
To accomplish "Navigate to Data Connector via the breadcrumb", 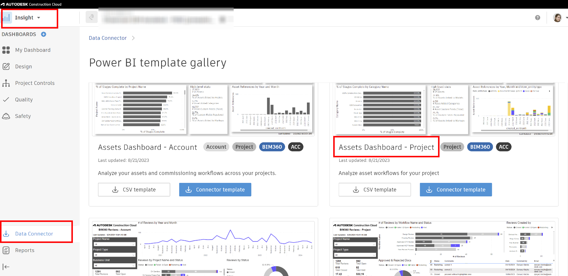I will coord(107,38).
